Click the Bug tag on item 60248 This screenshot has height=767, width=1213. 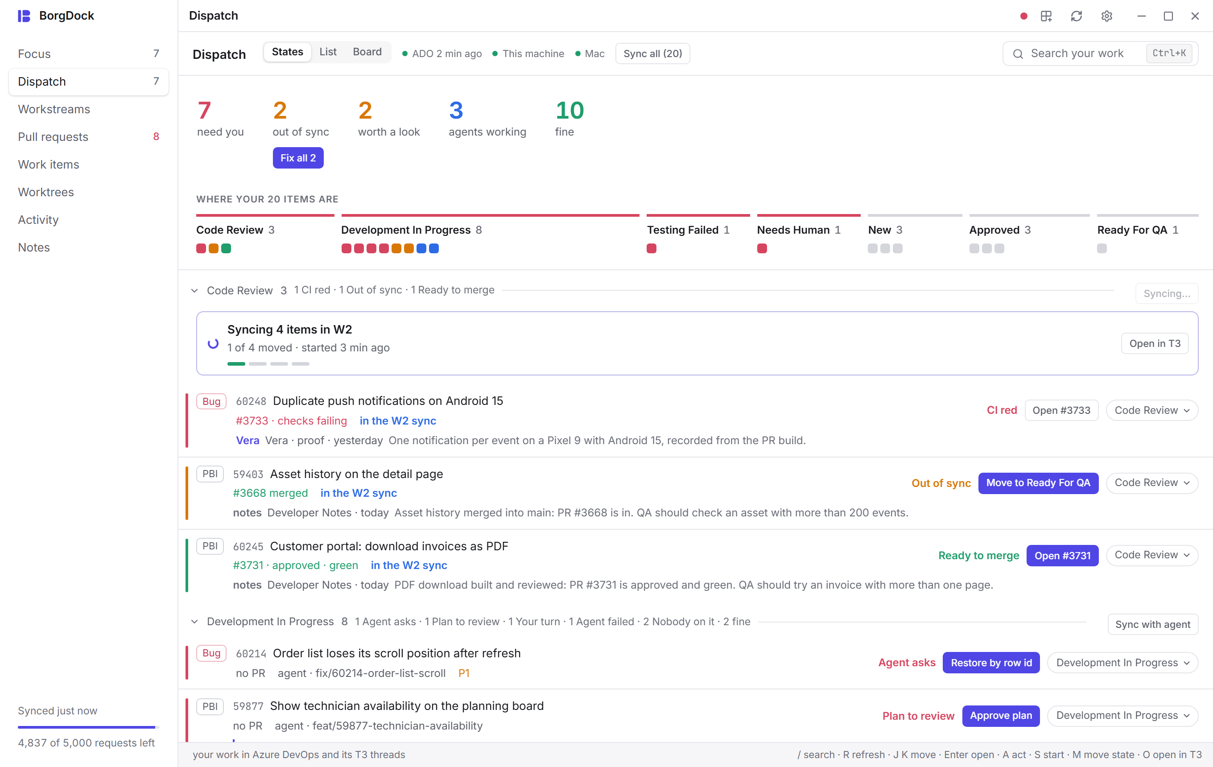click(x=211, y=401)
